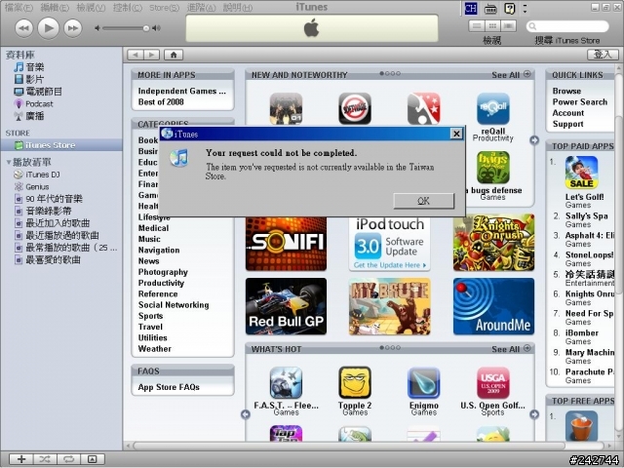Image resolution: width=624 pixels, height=468 pixels.
Task: Open the U.S. Open Golf app icon
Action: click(493, 383)
